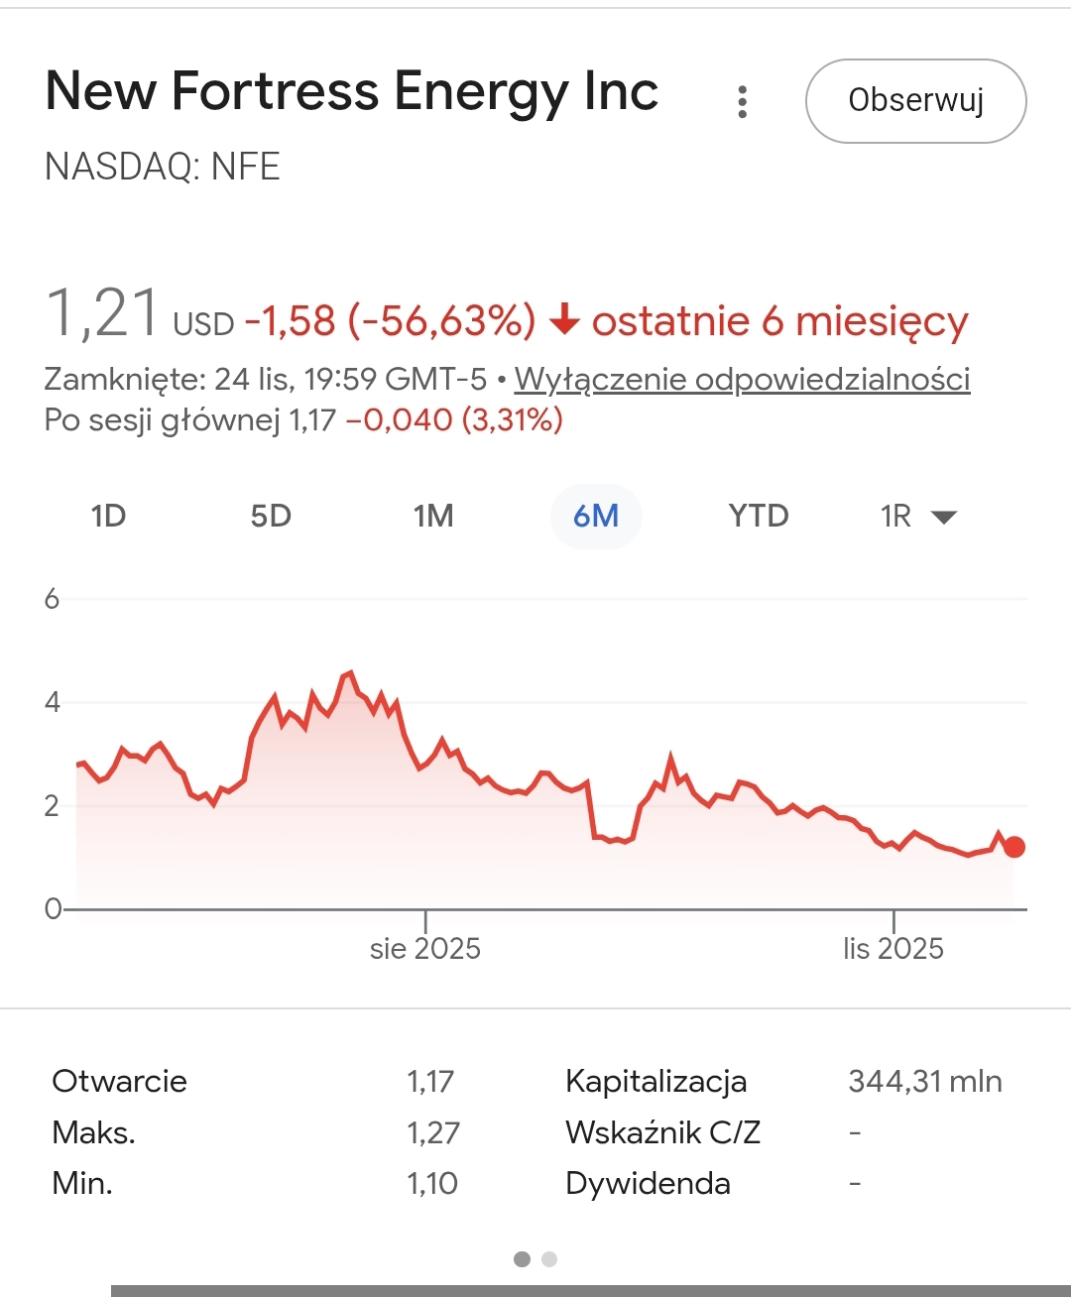Click the sie 2025 axis marker
Screen dimensions: 1071x1297
pyautogui.click(x=425, y=948)
